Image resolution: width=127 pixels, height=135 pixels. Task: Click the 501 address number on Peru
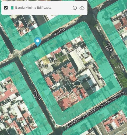[x=107, y=48]
